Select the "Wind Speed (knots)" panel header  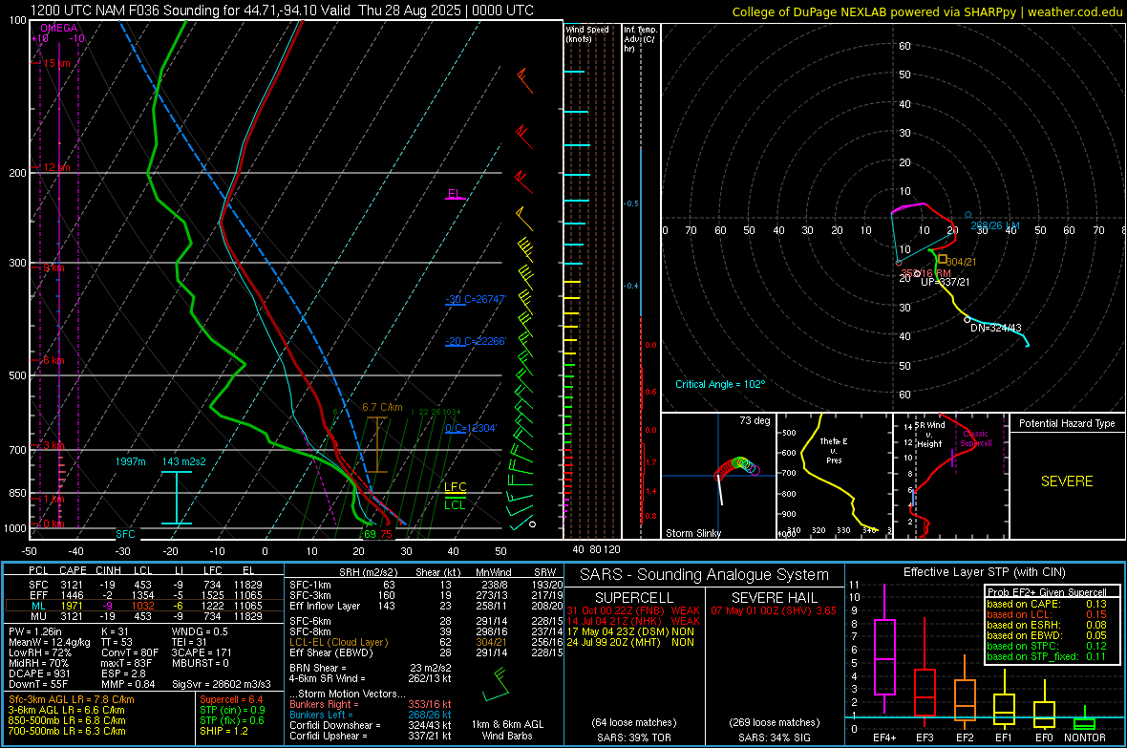coord(586,33)
